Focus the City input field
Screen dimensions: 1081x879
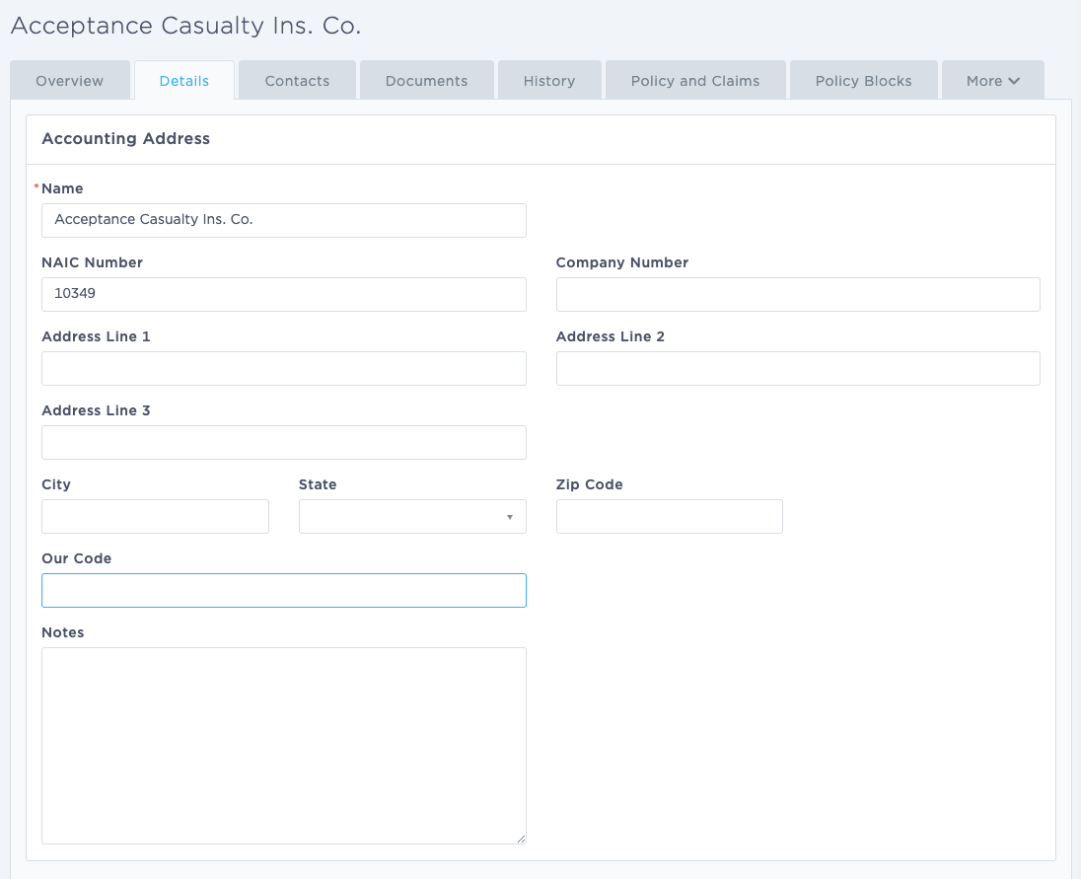point(155,516)
